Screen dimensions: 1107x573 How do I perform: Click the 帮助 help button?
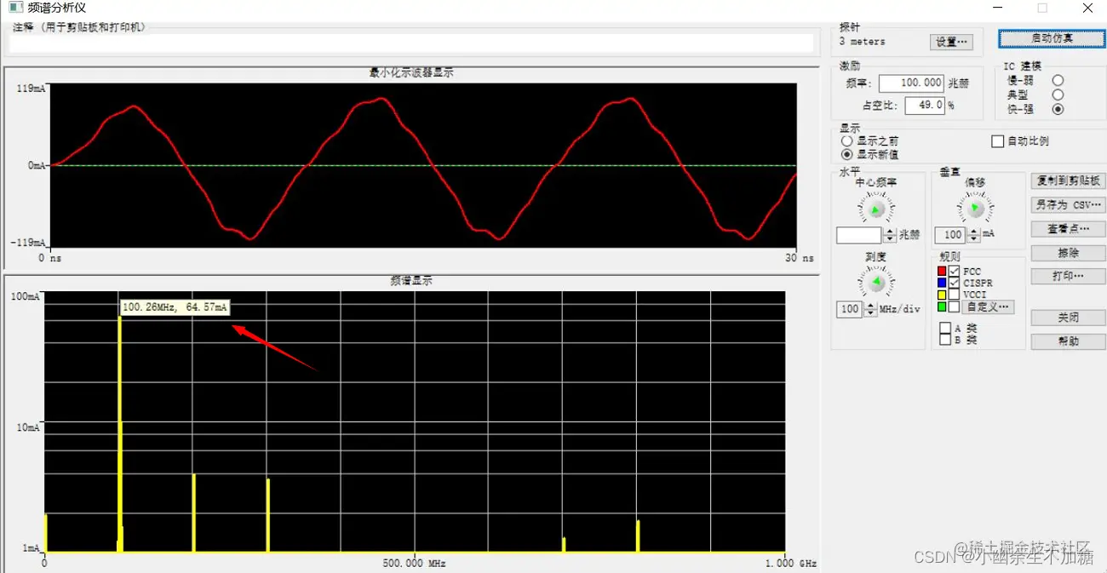pyautogui.click(x=1068, y=341)
